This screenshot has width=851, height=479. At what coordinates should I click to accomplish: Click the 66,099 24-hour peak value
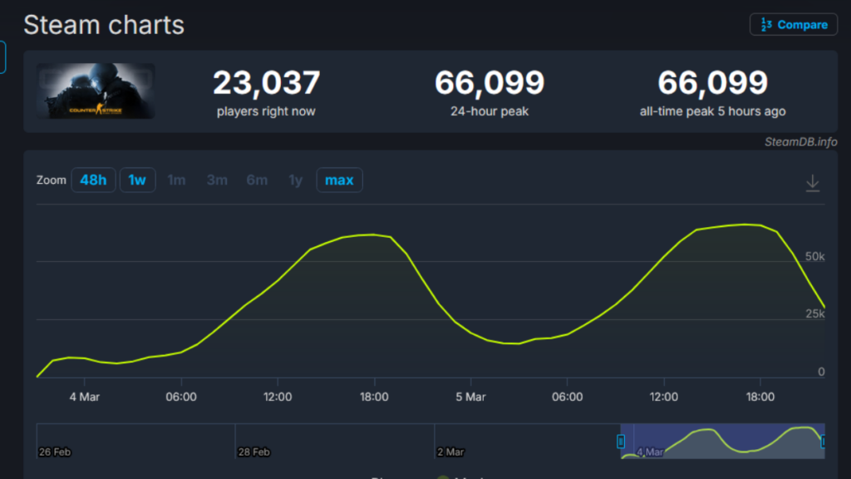point(489,83)
